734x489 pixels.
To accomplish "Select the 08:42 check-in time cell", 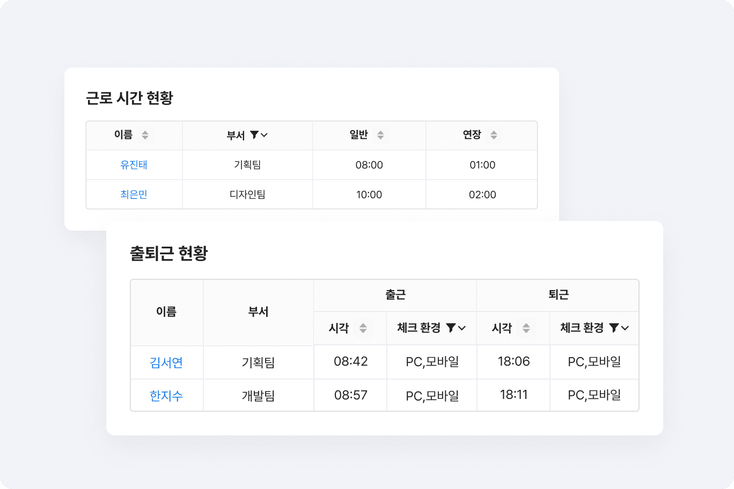I will point(350,361).
